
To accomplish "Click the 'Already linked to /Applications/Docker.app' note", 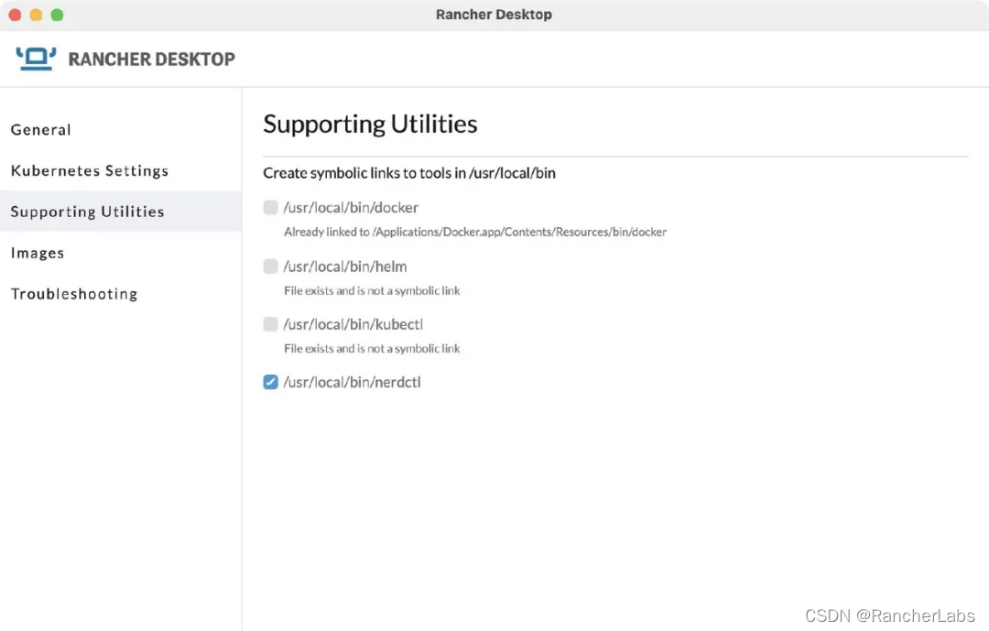I will [x=475, y=233].
